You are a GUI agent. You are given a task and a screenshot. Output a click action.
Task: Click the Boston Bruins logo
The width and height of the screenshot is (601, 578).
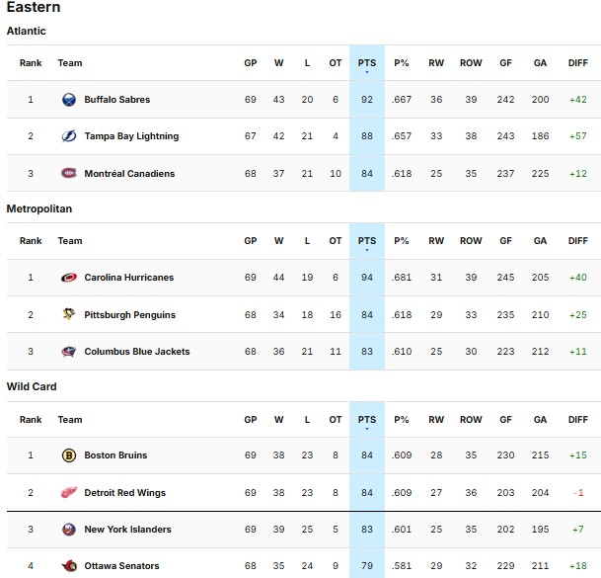(x=69, y=455)
